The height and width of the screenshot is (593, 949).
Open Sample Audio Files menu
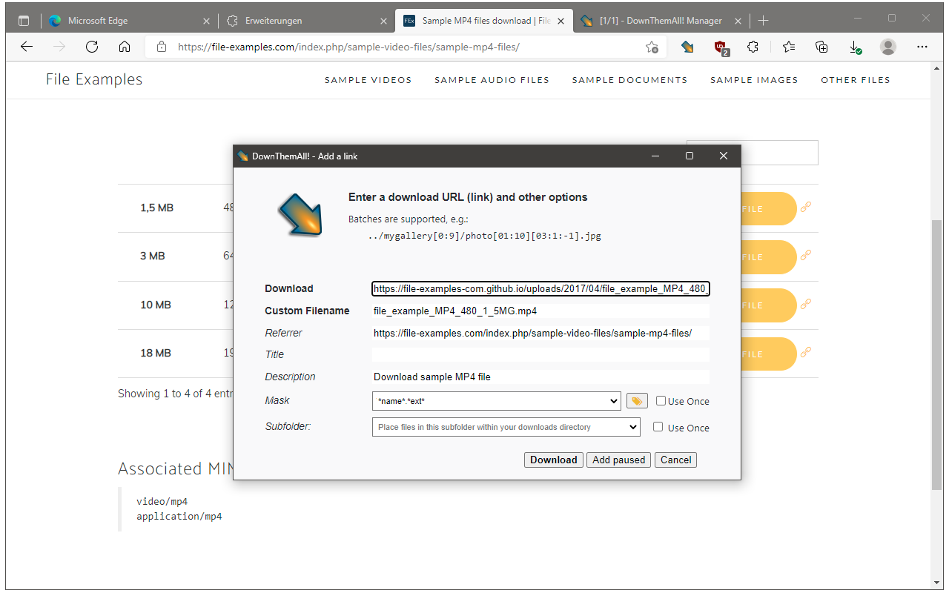click(492, 80)
